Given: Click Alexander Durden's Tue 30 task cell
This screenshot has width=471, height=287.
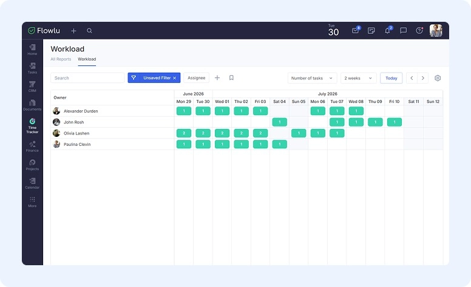Looking at the screenshot, I should tap(203, 111).
